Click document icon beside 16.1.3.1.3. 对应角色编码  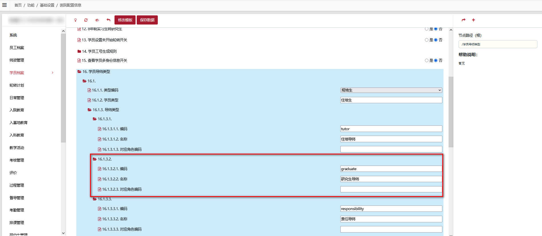(x=99, y=150)
